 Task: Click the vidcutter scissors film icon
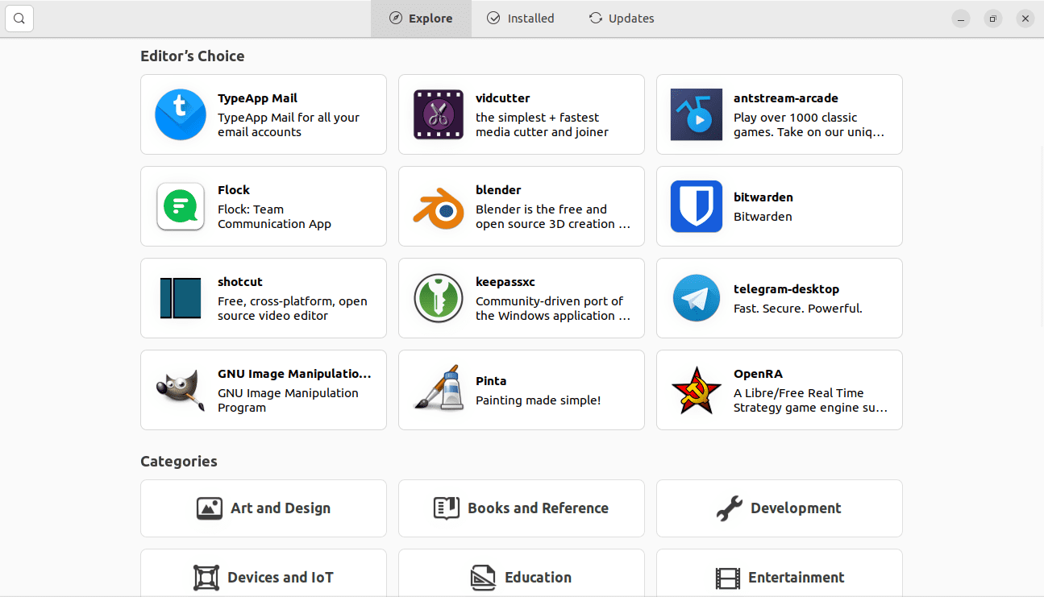click(x=439, y=114)
